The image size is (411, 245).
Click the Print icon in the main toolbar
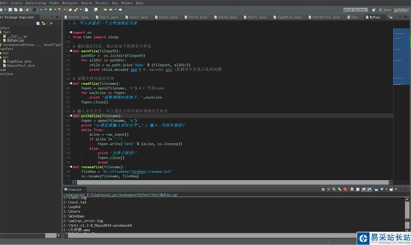coord(21,10)
